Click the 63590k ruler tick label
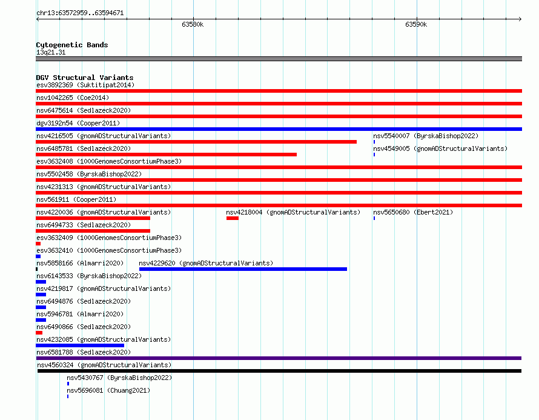The height and width of the screenshot is (420, 539). 416,24
